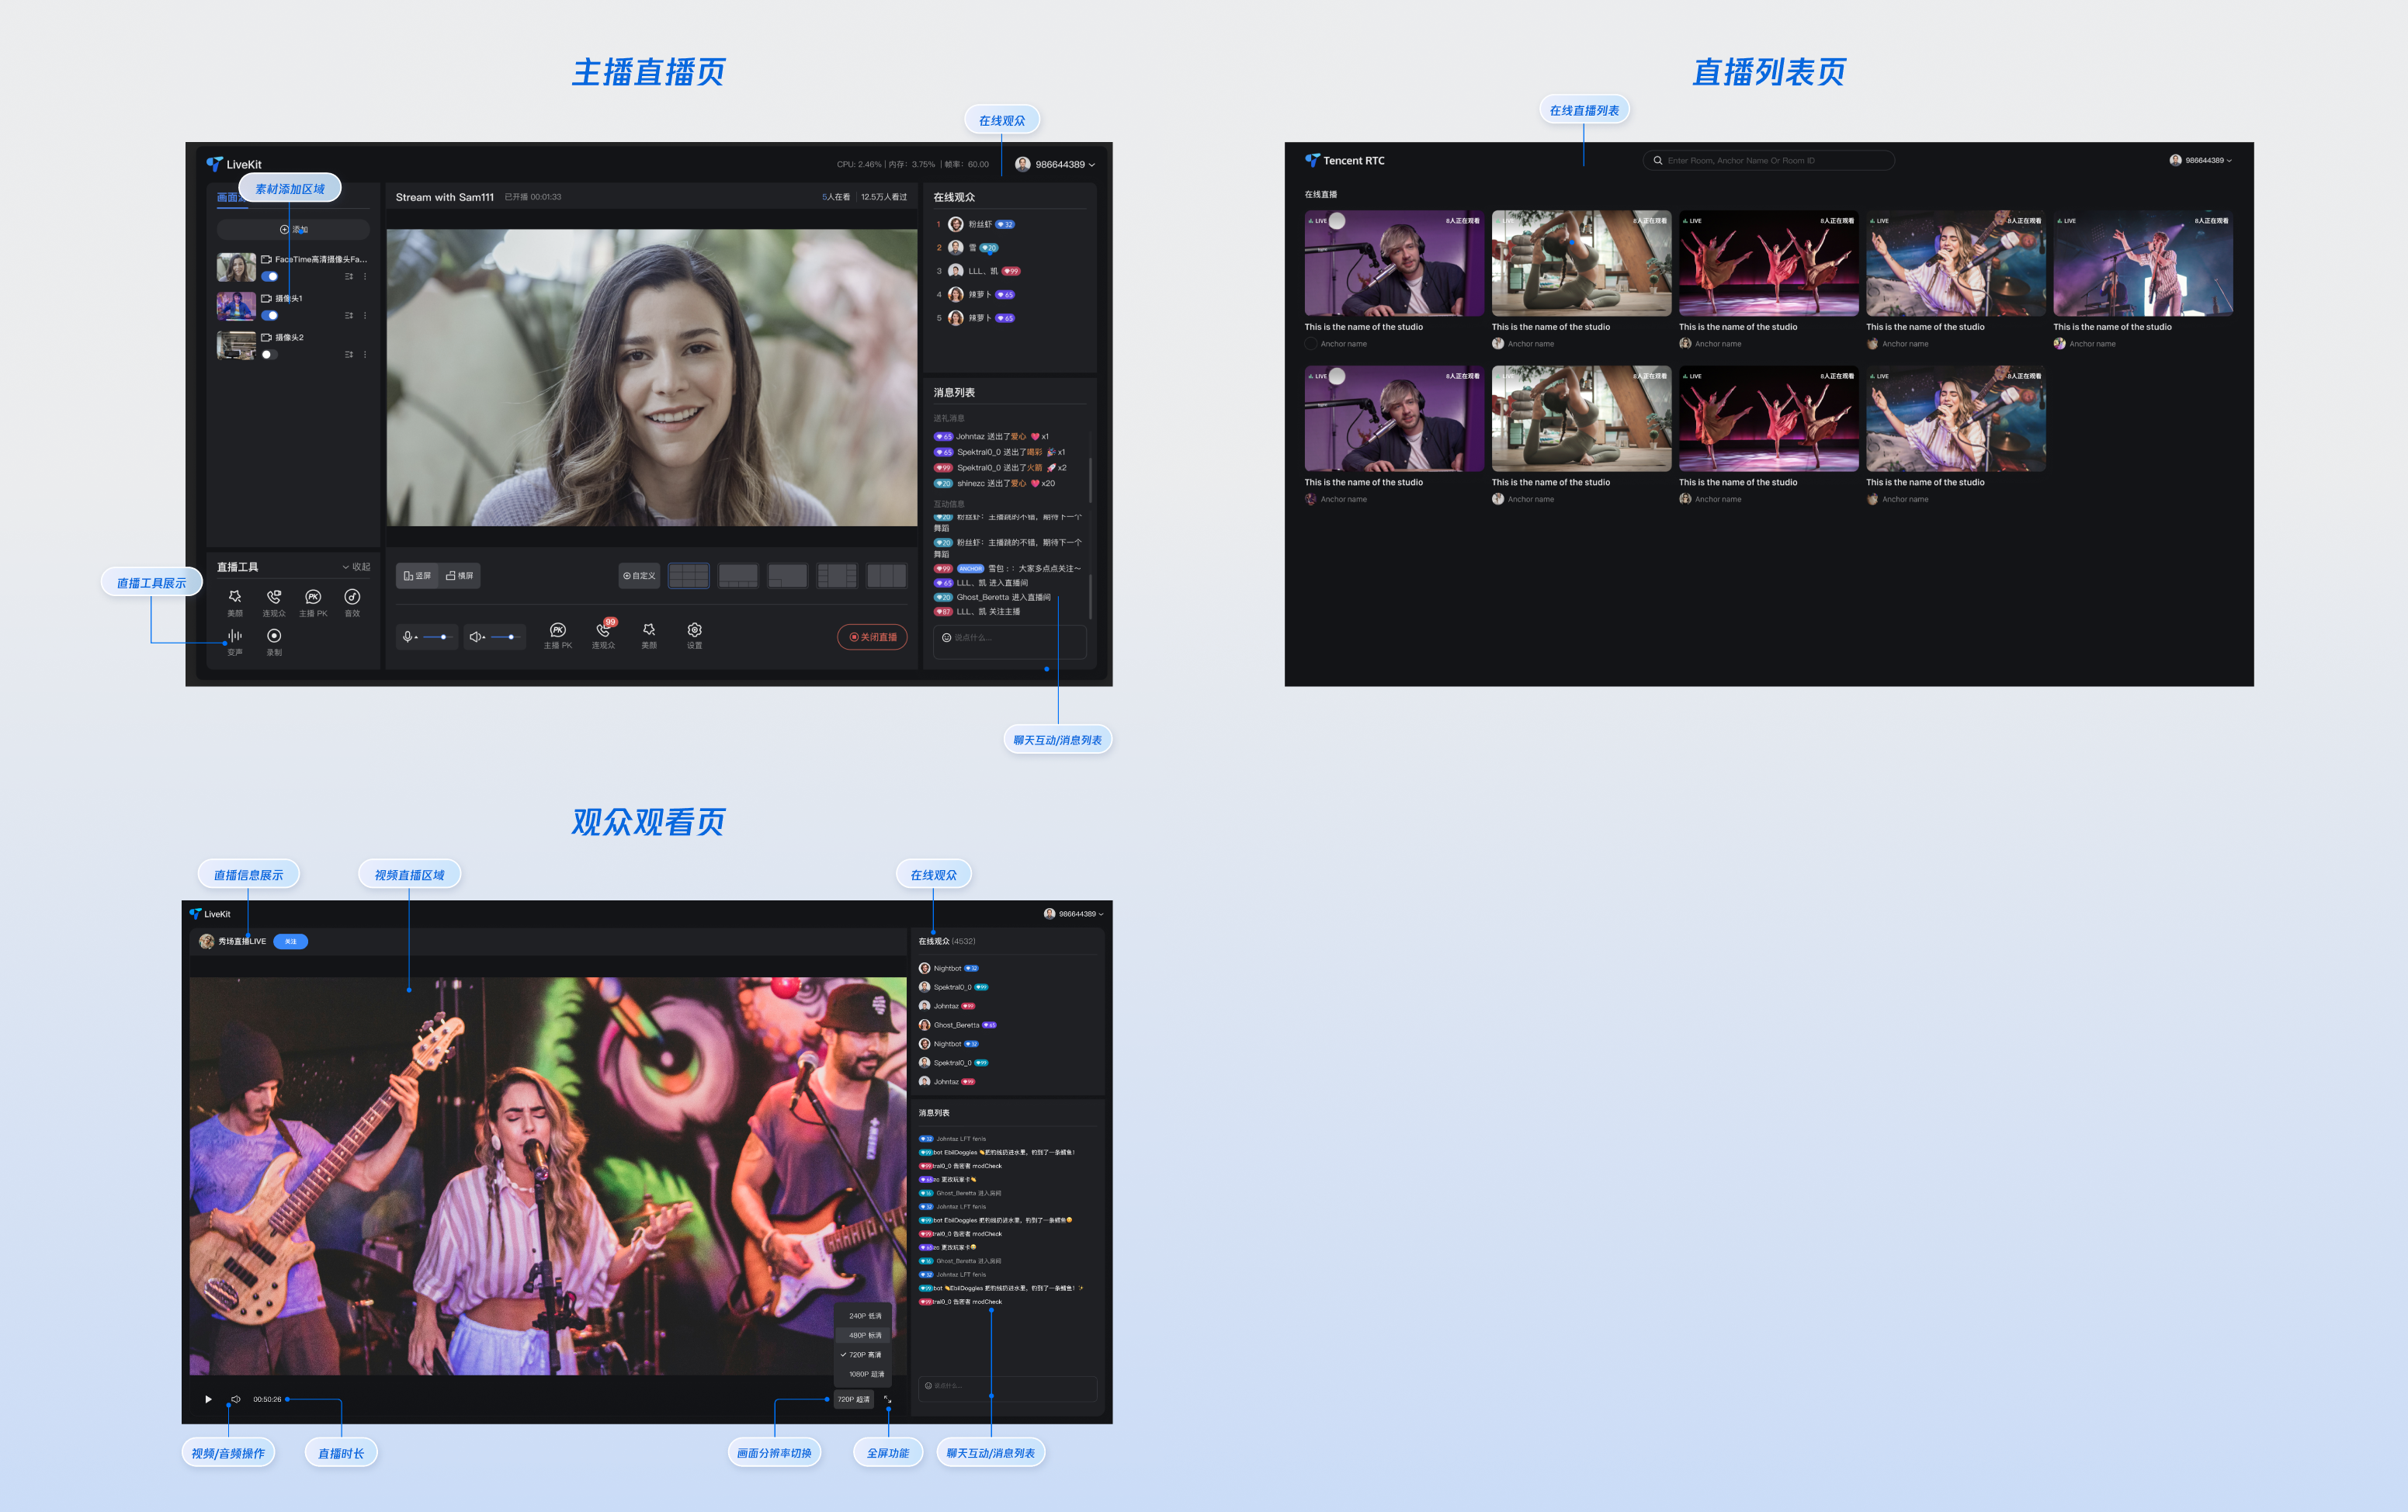The height and width of the screenshot is (1512, 2408).
Task: Click the red 关闭直播 button
Action: (x=872, y=637)
